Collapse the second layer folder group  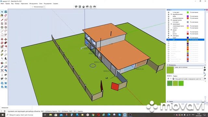pyautogui.click(x=171, y=20)
